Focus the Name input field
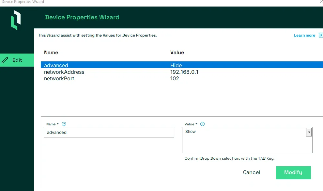 tap(109, 132)
